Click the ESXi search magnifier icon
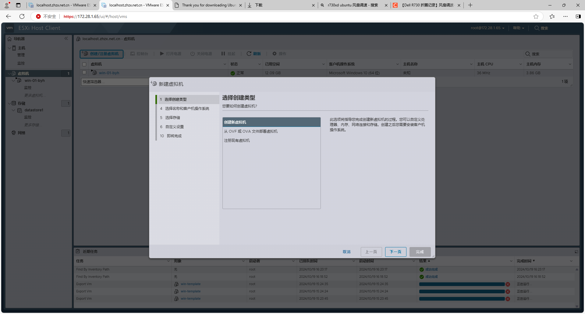 (537, 28)
